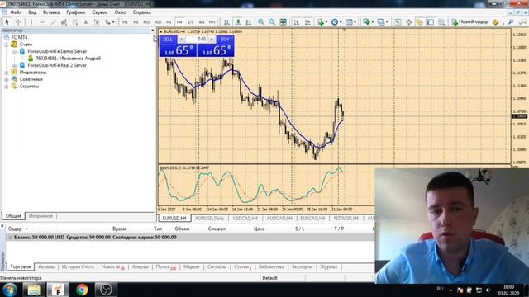Open the Сервис menu

tap(100, 12)
